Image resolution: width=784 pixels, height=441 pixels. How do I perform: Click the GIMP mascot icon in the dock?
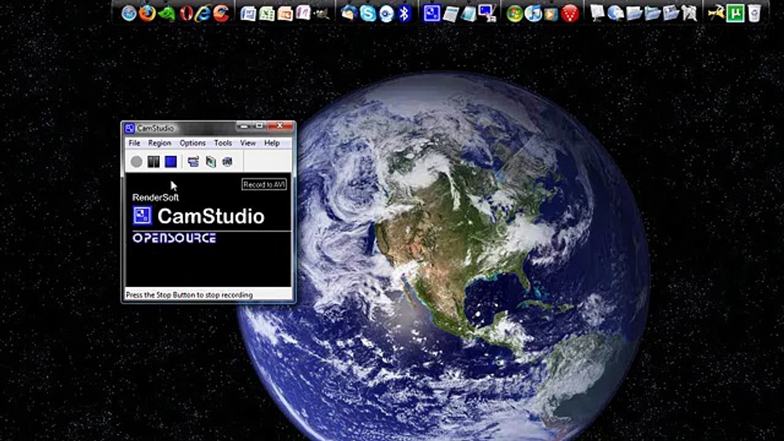(x=322, y=13)
